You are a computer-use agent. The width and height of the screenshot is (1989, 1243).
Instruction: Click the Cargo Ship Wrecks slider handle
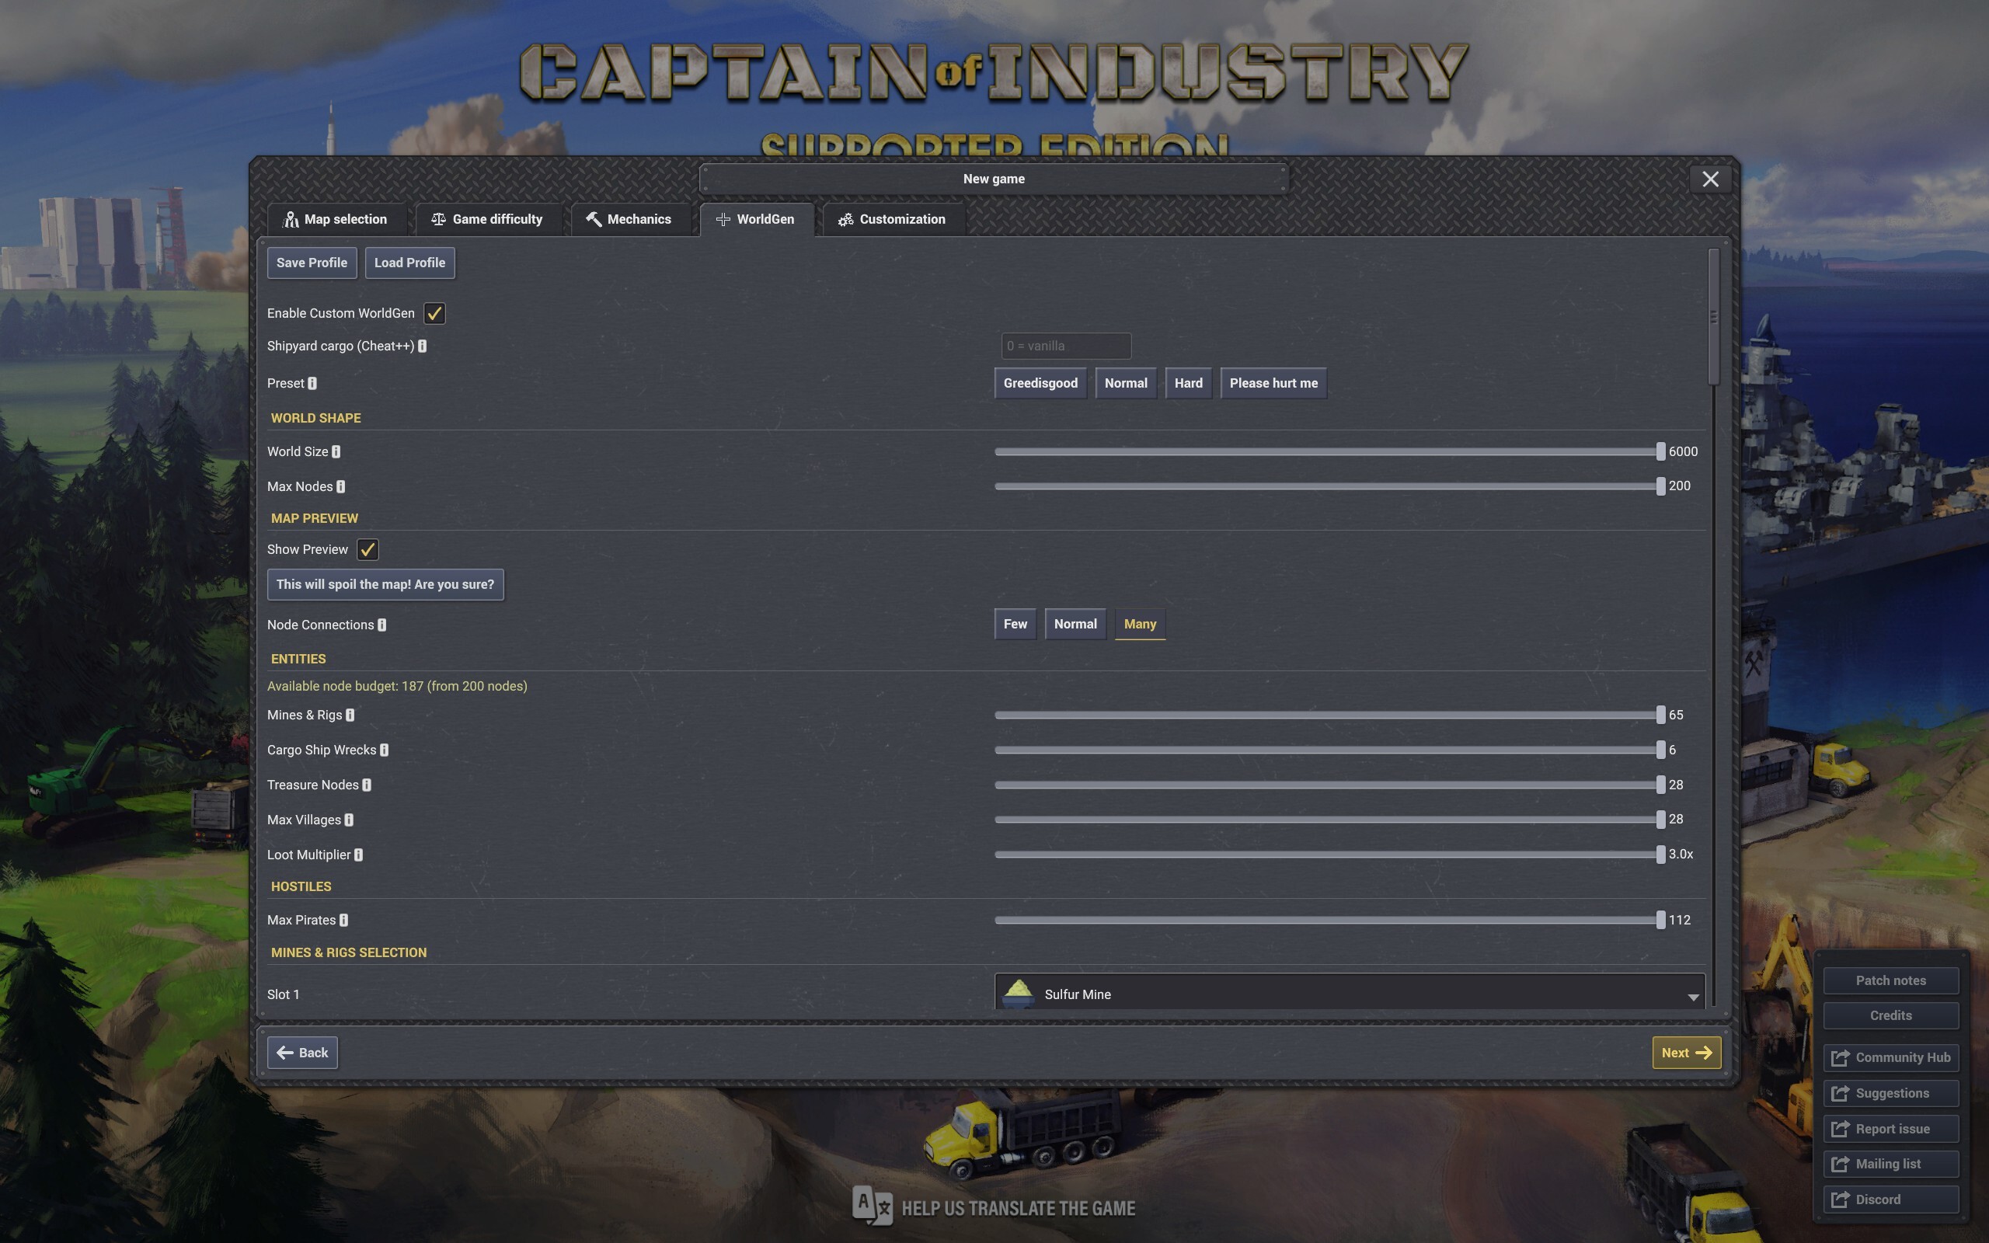pos(1660,750)
